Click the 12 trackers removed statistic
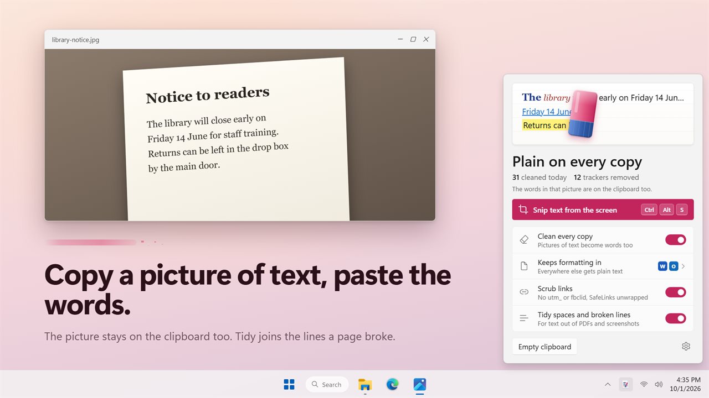Viewport: 709px width, 398px height. point(607,177)
